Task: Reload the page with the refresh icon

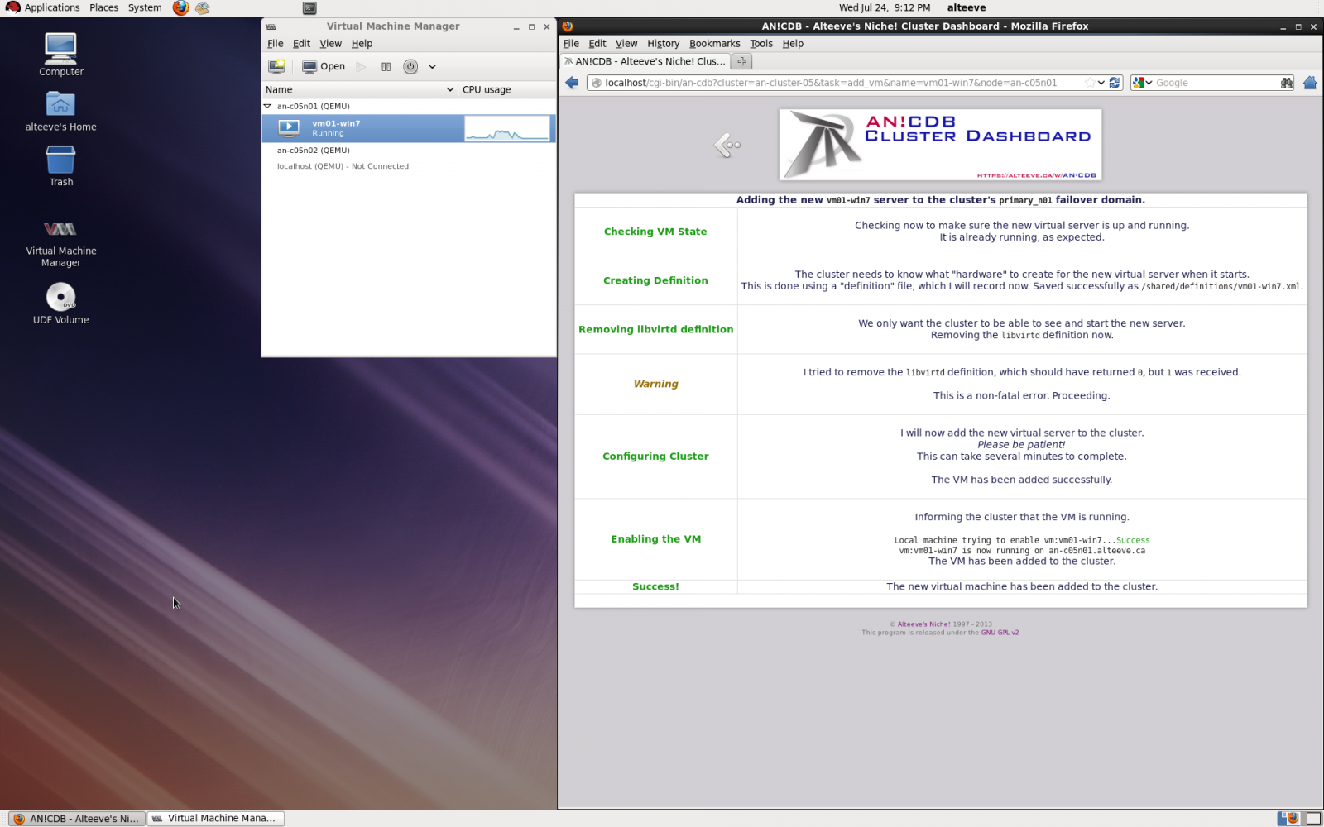Action: (1115, 83)
